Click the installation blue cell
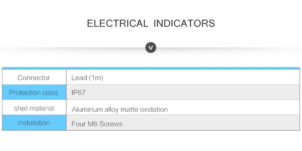Viewport: 302px width, 151px height. (34, 122)
